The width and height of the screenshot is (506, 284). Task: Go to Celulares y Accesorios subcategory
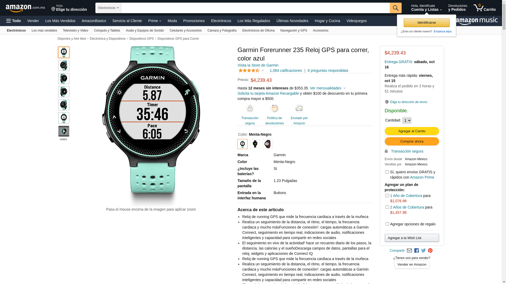(186, 31)
